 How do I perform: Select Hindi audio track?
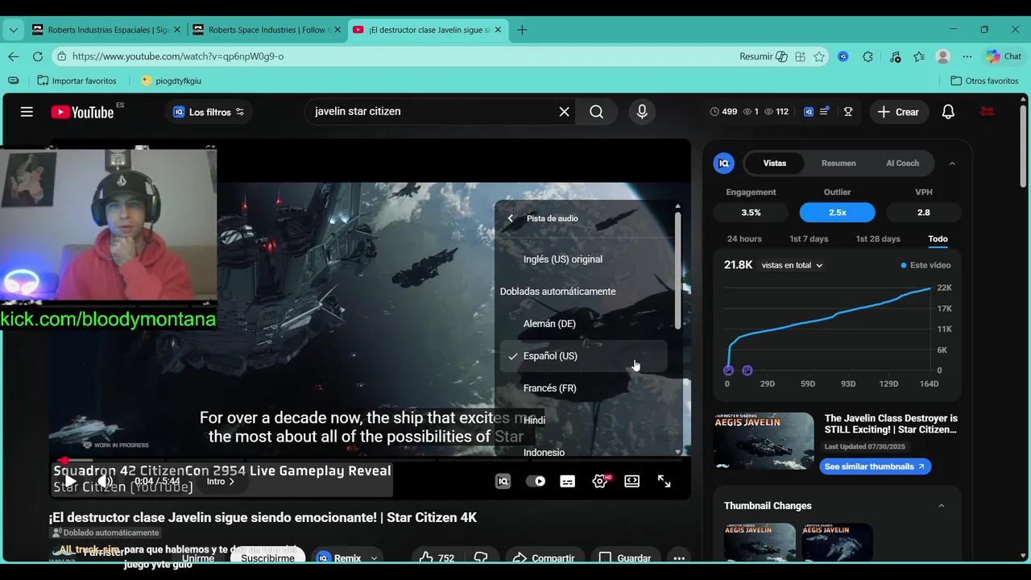click(x=584, y=420)
